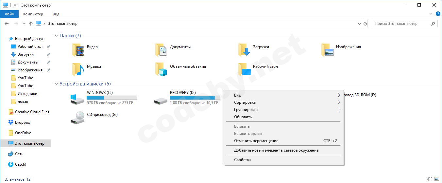442x183 pixels.
Task: Click the 578 ГБ свободно из 875 ГБ text
Action: click(x=110, y=103)
